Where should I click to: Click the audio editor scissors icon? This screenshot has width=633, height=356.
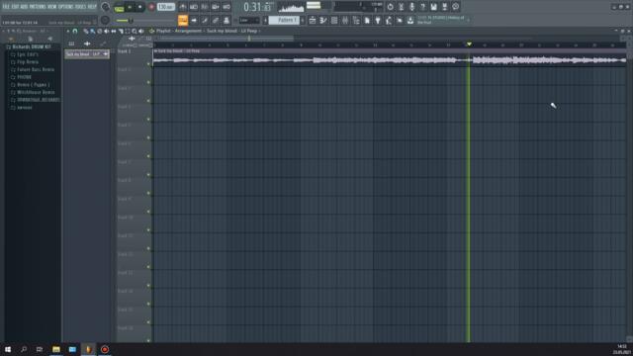pyautogui.click(x=401, y=7)
